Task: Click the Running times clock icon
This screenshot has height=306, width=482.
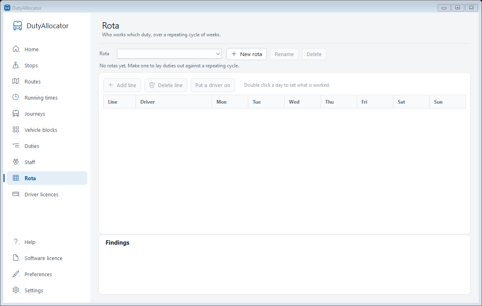Action: tap(16, 97)
